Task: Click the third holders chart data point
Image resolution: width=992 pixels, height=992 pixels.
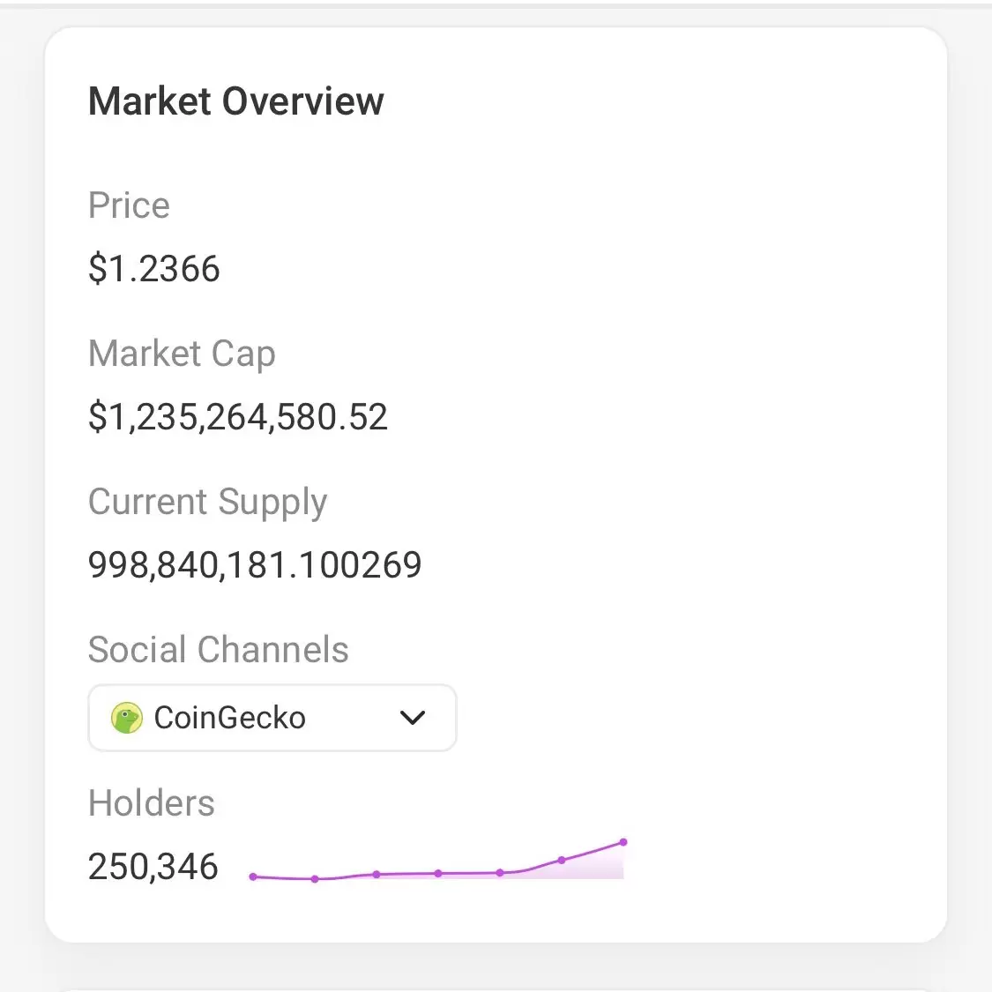Action: click(377, 875)
